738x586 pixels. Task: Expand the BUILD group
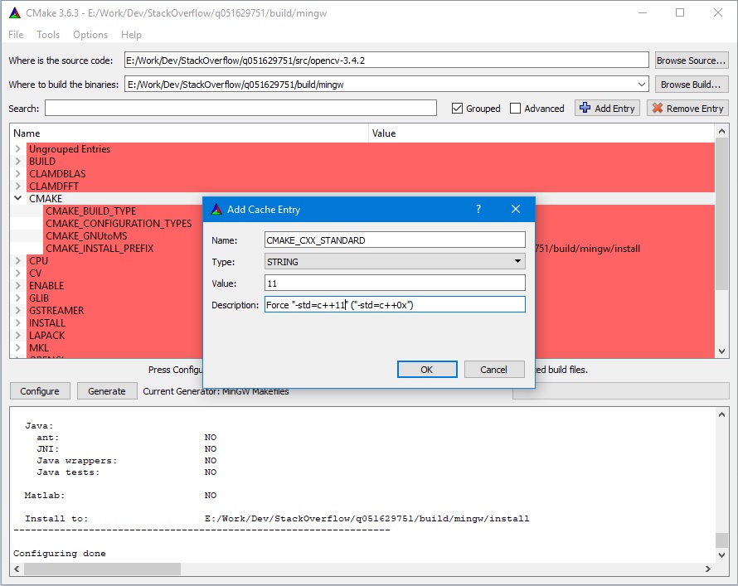click(18, 162)
